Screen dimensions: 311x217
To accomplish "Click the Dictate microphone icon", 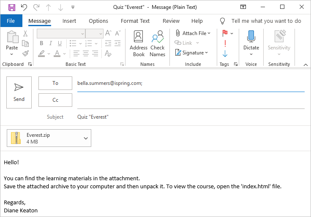I will coord(251,37).
